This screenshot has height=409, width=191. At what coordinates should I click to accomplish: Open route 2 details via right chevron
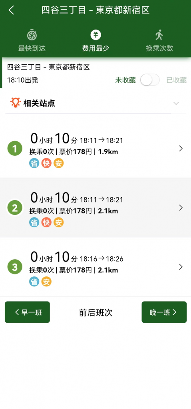click(181, 208)
